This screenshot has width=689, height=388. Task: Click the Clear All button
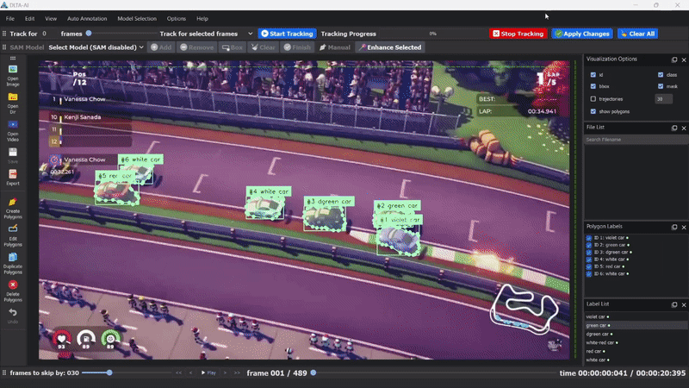tap(637, 34)
